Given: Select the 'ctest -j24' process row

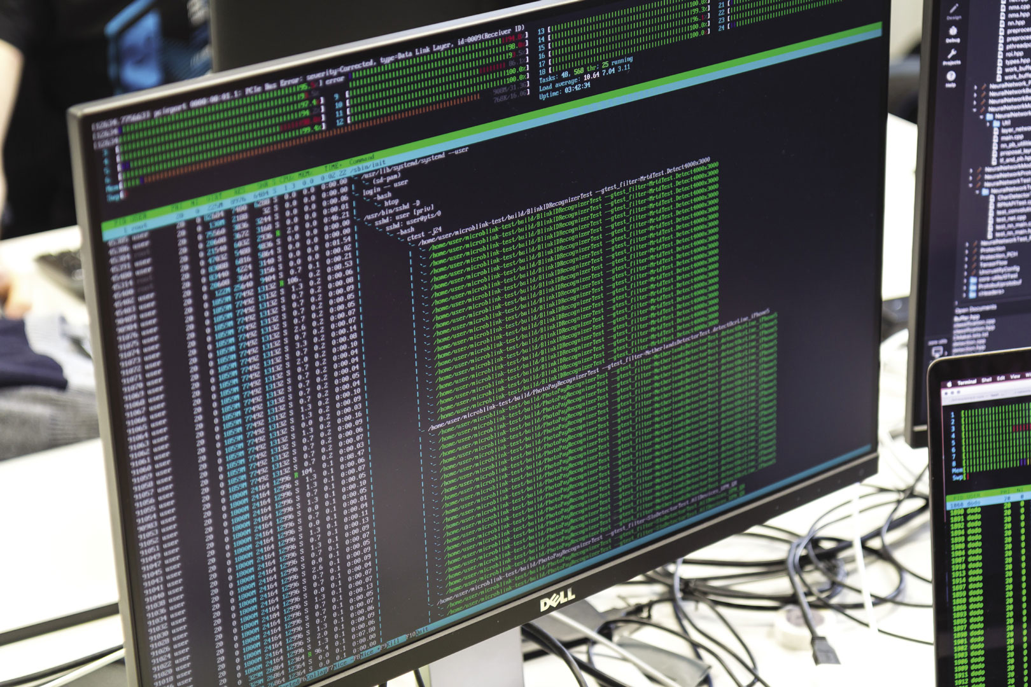Looking at the screenshot, I should point(424,233).
